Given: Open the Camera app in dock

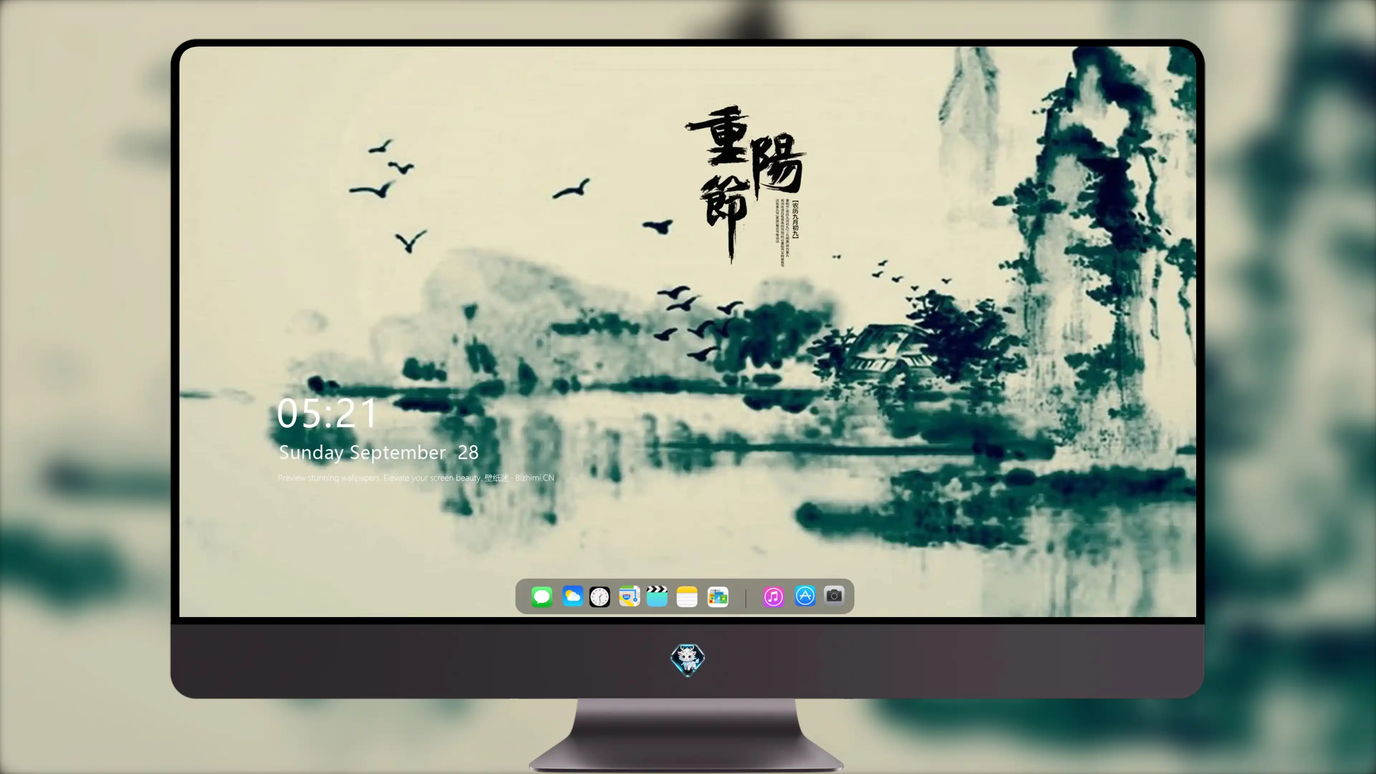Looking at the screenshot, I should [x=834, y=596].
